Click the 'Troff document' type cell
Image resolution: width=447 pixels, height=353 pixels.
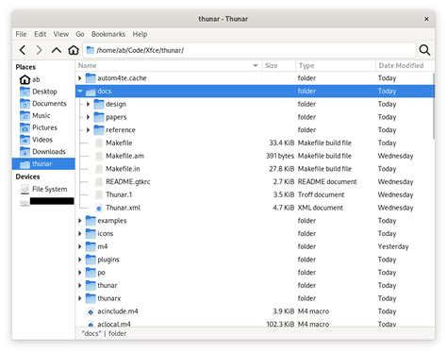(x=321, y=194)
